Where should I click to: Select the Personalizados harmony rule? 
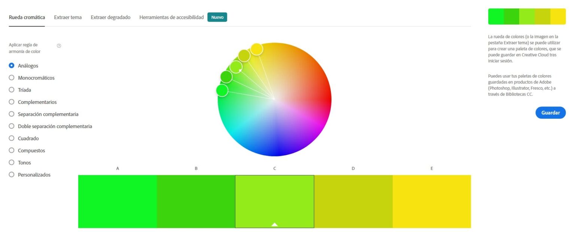[12, 174]
